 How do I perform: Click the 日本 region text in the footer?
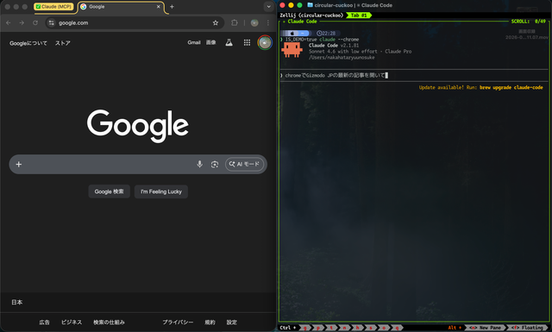point(17,302)
